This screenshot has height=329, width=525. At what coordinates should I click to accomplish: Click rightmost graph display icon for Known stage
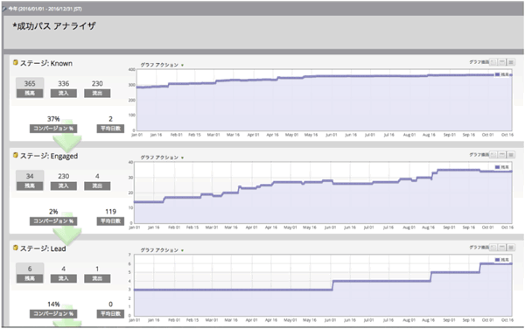coord(511,62)
